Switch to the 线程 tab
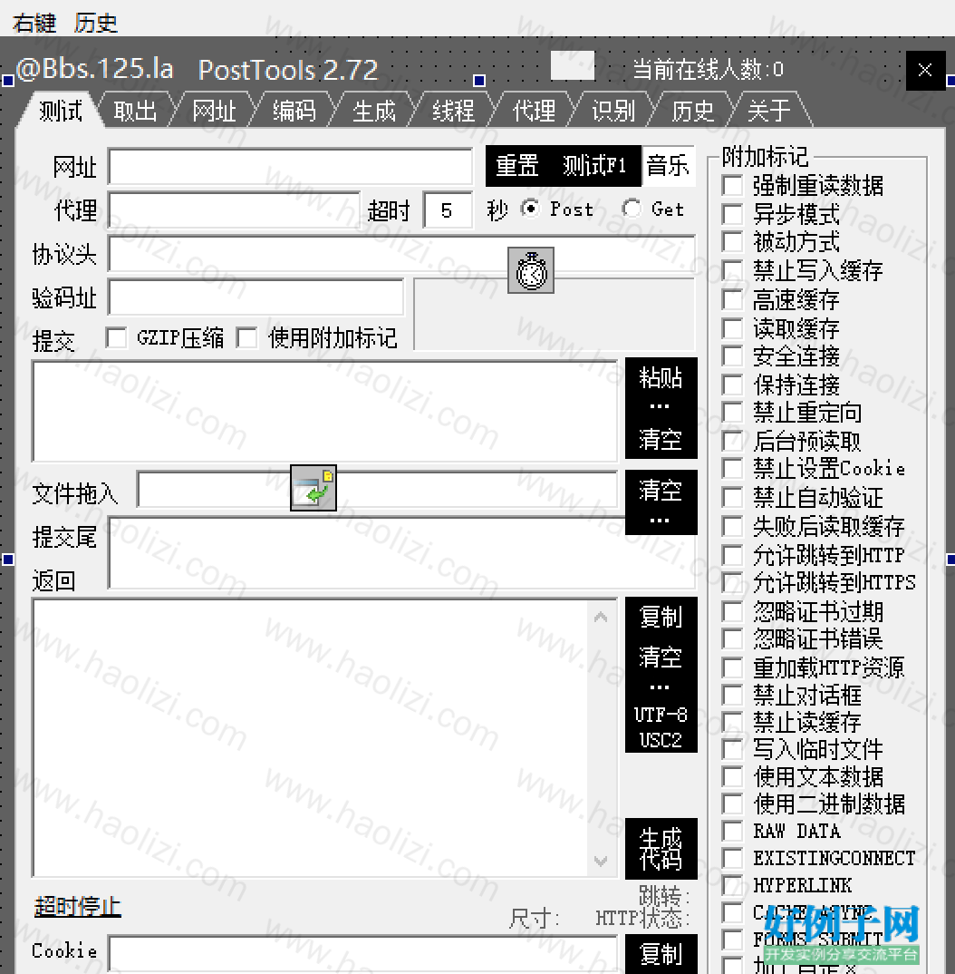This screenshot has height=974, width=955. pos(454,112)
